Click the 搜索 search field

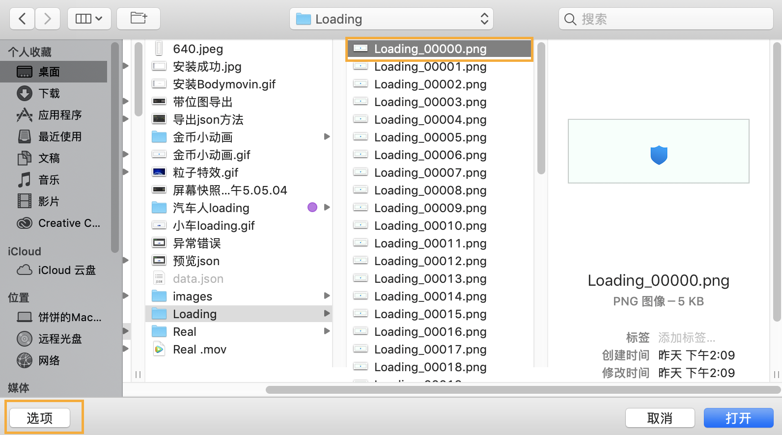tap(666, 19)
